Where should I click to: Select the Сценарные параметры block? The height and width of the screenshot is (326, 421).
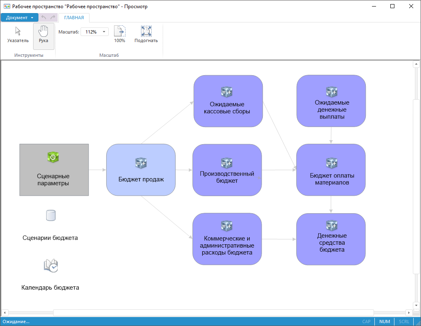click(x=54, y=170)
